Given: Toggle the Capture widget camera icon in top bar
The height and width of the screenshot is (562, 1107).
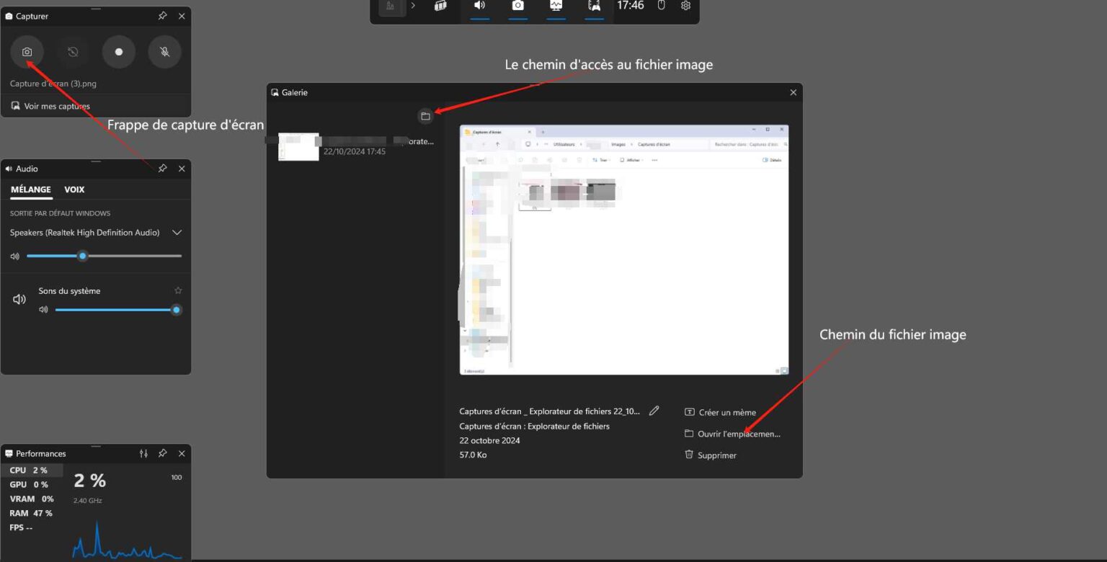Looking at the screenshot, I should pos(517,6).
